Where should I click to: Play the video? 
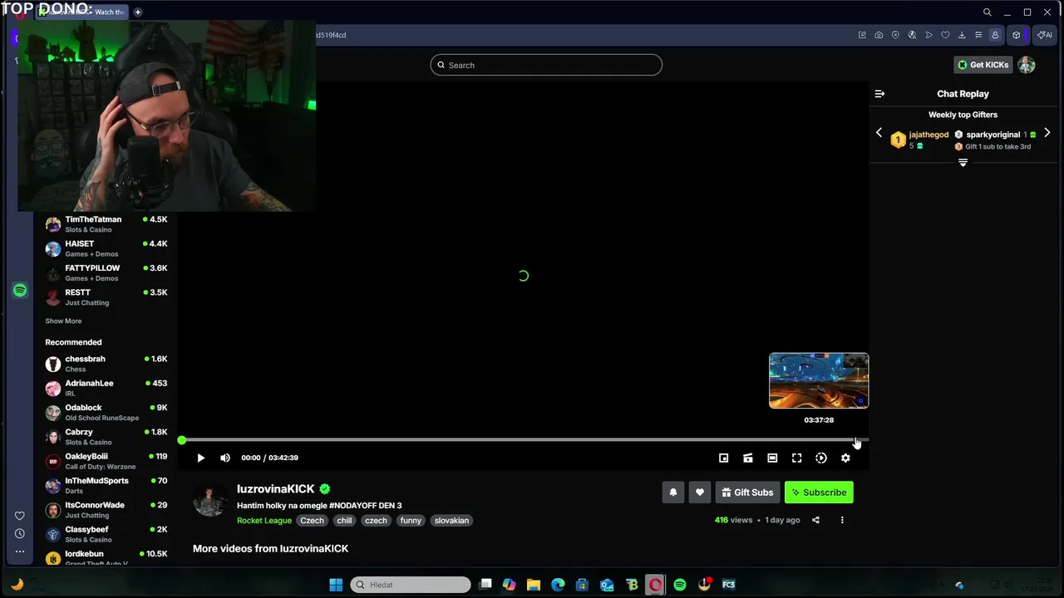pyautogui.click(x=200, y=458)
